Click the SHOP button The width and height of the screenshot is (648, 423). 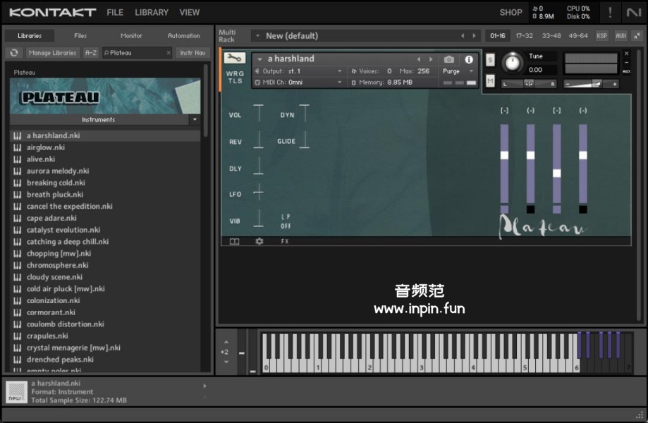point(511,13)
